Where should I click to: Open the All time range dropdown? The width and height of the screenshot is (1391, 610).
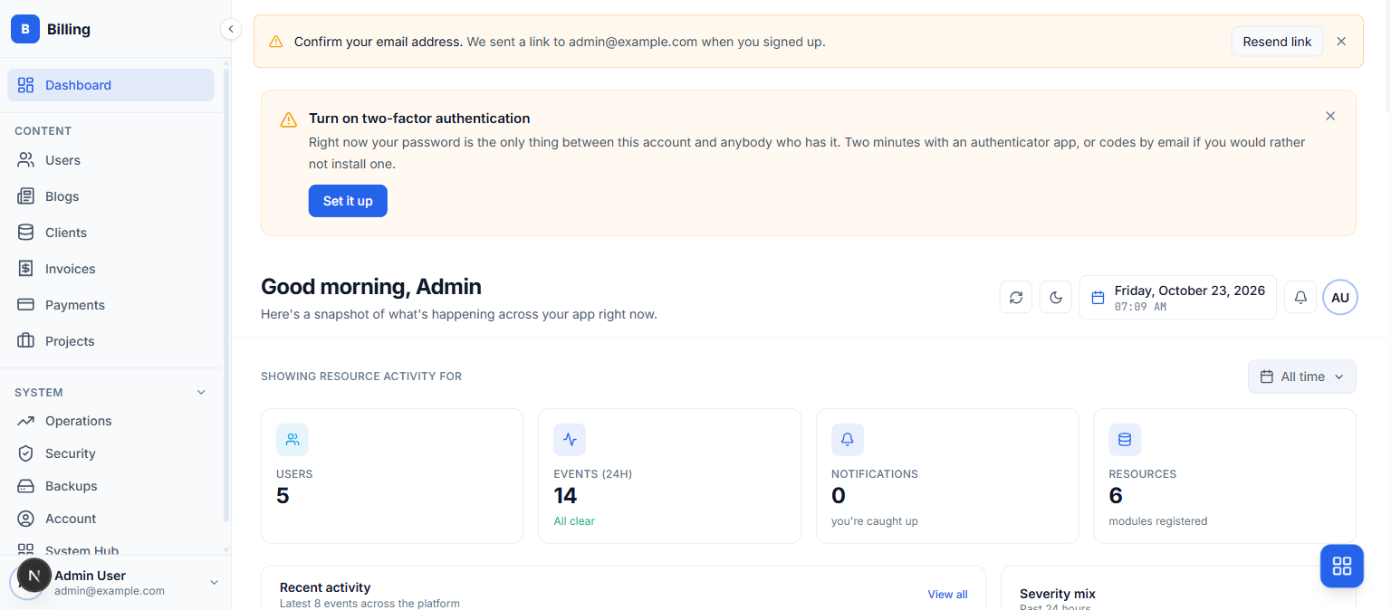(x=1302, y=376)
